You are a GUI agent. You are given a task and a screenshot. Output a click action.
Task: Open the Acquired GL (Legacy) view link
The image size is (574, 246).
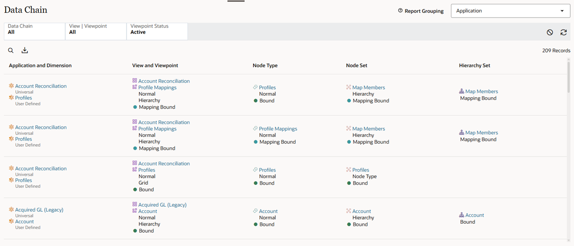click(x=163, y=205)
